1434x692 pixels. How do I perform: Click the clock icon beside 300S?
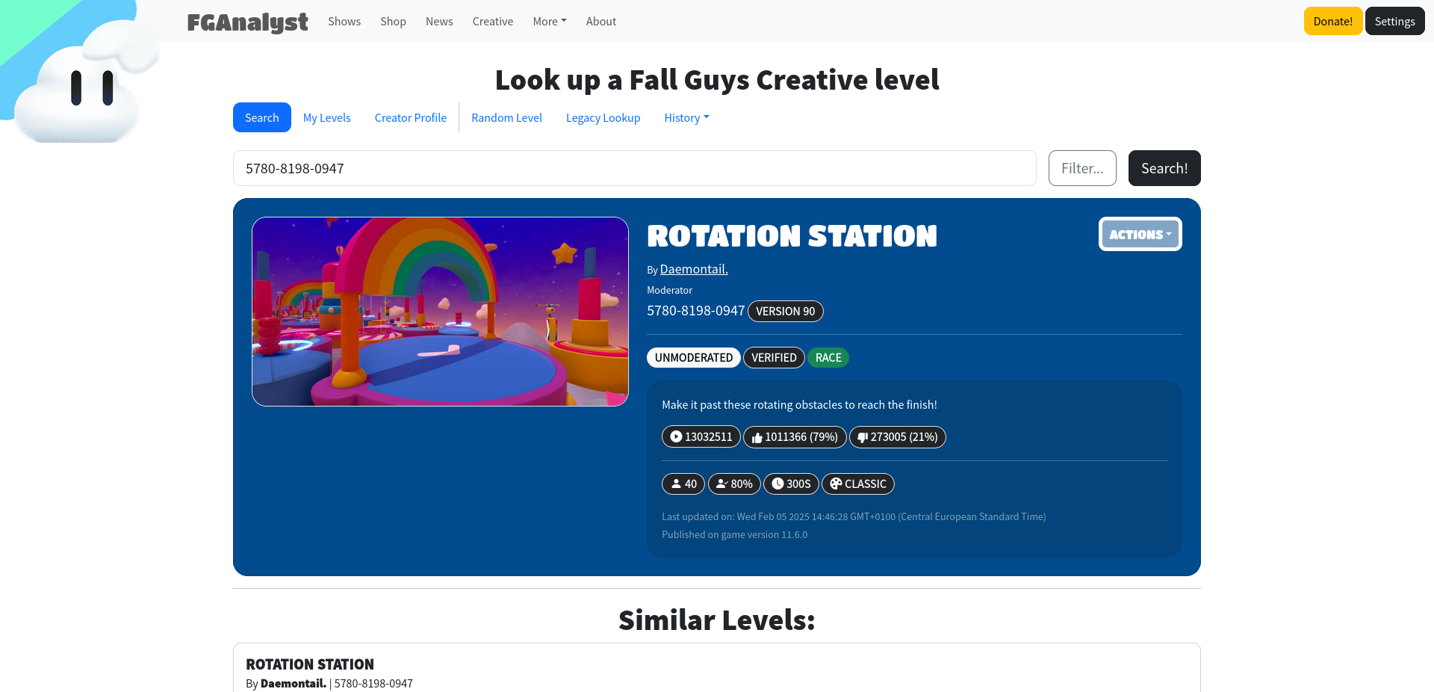777,484
